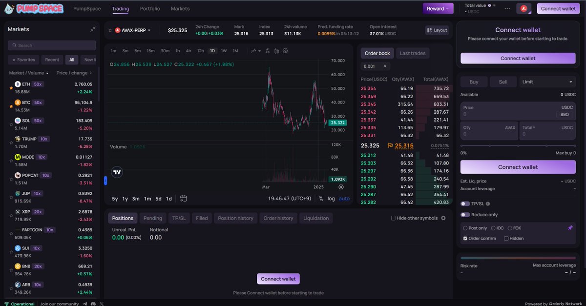Click the small icon beside Total value eye
Image resolution: width=586 pixels, height=306 pixels.
click(494, 5)
